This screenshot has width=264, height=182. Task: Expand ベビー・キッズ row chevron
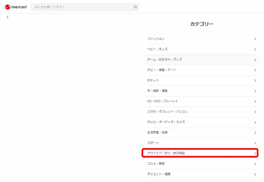[255, 49]
